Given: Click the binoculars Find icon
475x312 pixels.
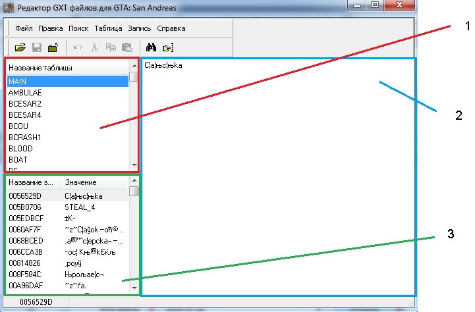Looking at the screenshot, I should (x=151, y=47).
